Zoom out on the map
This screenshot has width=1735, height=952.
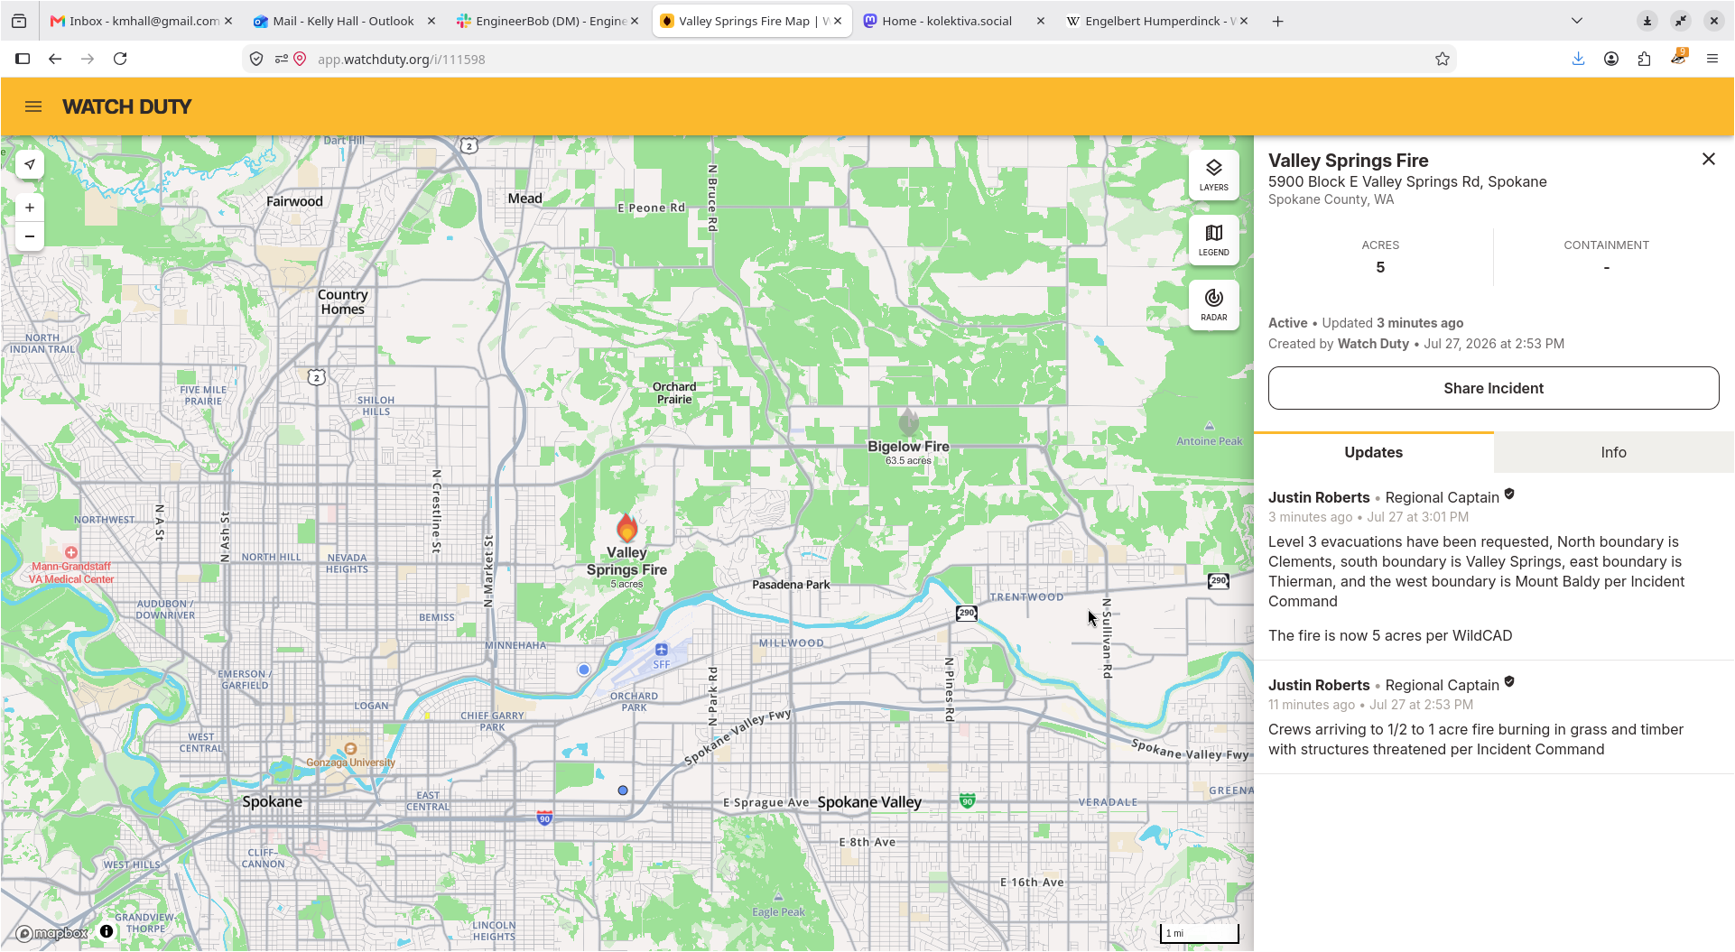[x=30, y=236]
